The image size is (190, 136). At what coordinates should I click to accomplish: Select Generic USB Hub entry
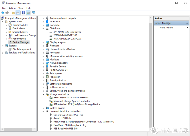tap(62, 118)
